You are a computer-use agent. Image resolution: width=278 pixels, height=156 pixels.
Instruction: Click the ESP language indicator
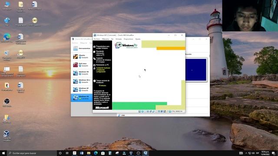(x=258, y=153)
